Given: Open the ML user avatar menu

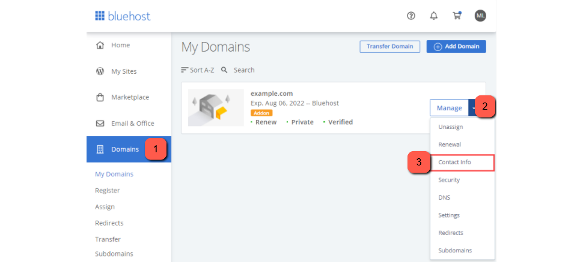Looking at the screenshot, I should [x=480, y=16].
